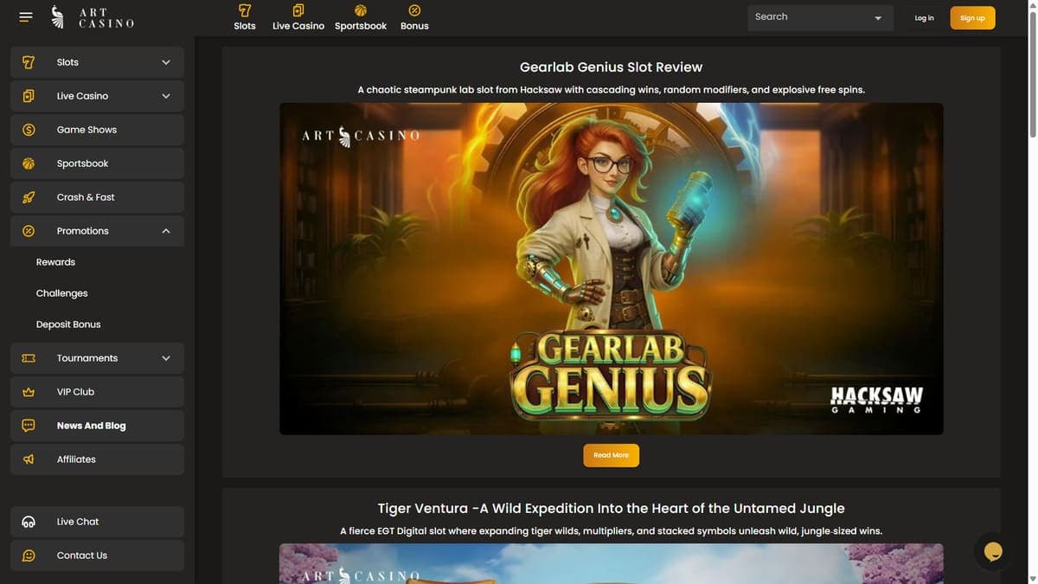Expand the Slots sidebar chevron
The image size is (1038, 584).
click(x=166, y=62)
